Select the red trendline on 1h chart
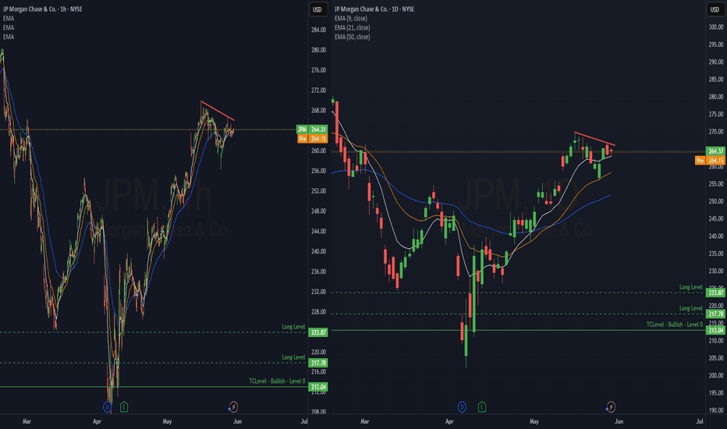Screen dimensions: 727x429 218,111
